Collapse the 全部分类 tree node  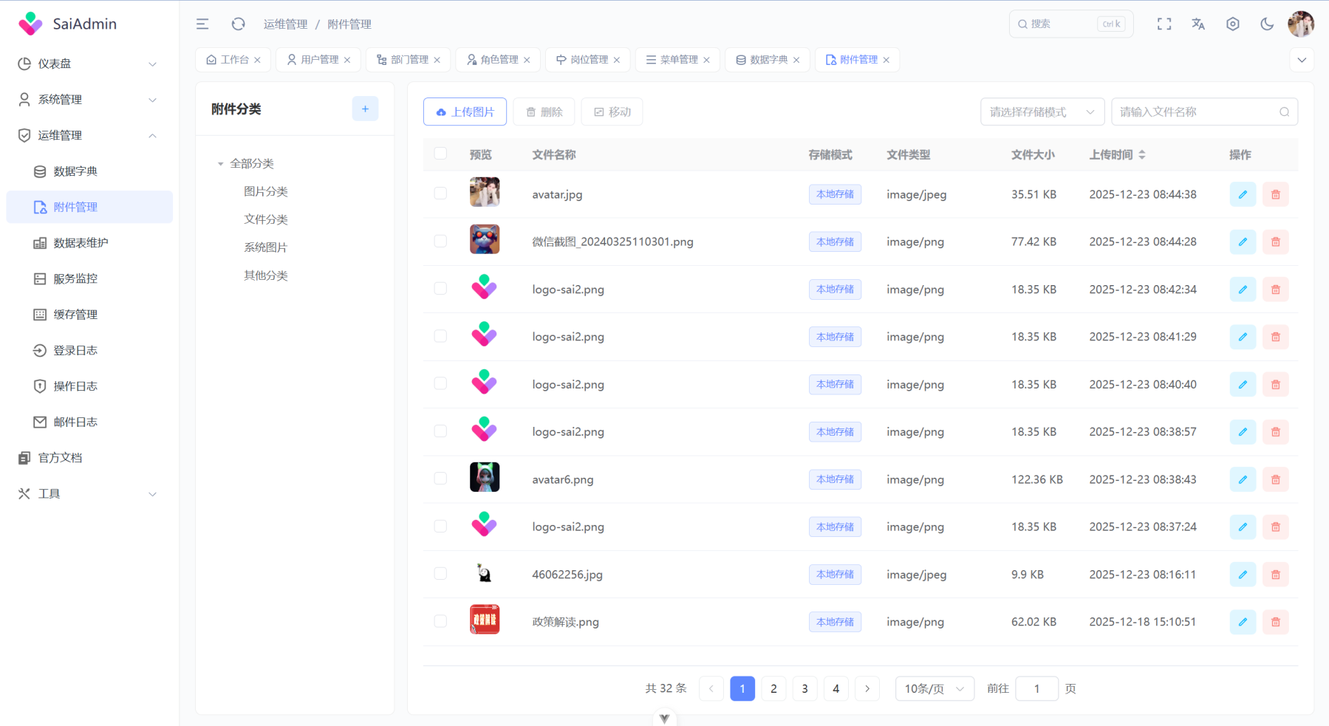coord(220,164)
